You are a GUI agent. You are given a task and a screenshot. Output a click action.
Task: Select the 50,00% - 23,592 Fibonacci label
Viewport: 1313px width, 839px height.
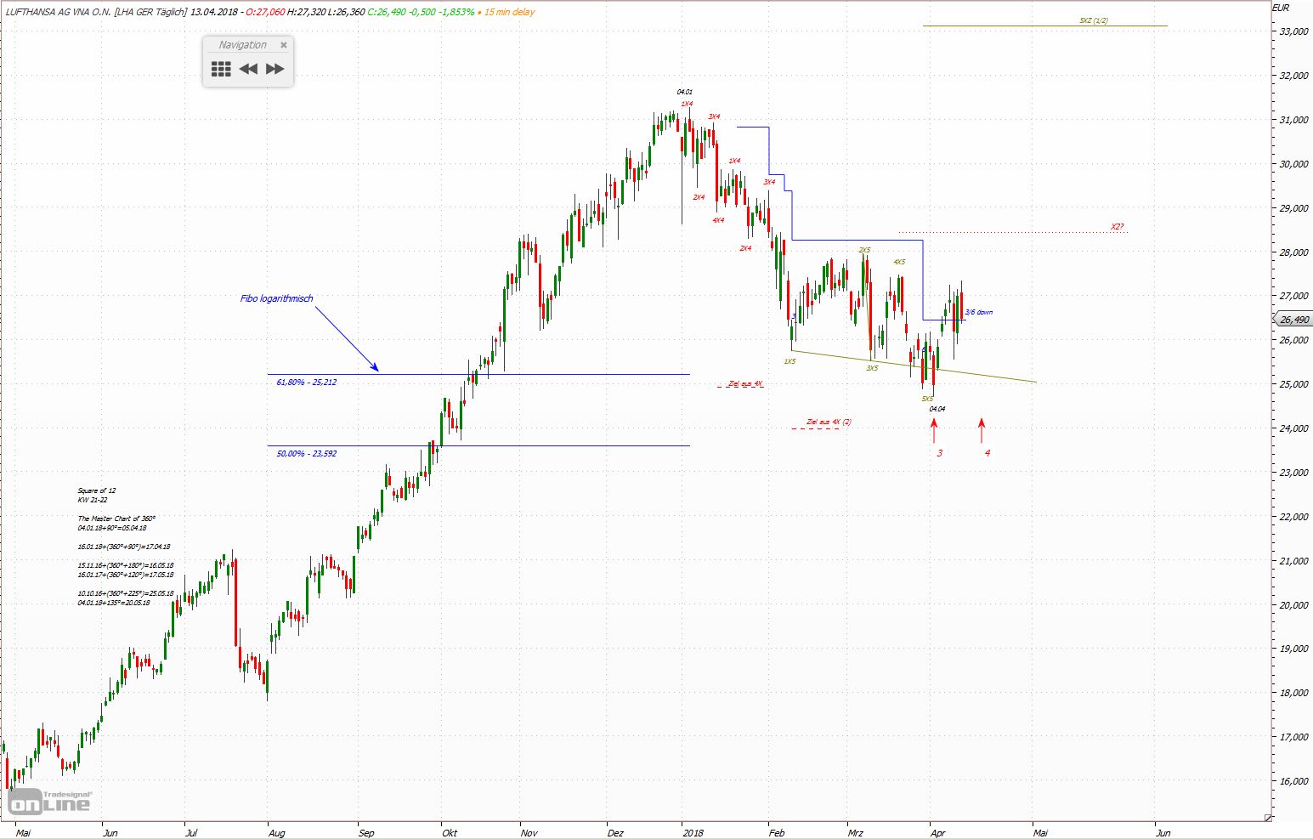click(307, 454)
